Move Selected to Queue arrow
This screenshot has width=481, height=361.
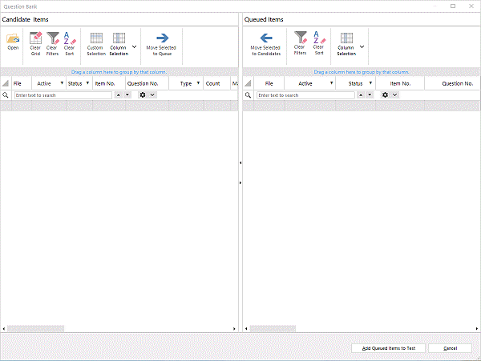[162, 42]
